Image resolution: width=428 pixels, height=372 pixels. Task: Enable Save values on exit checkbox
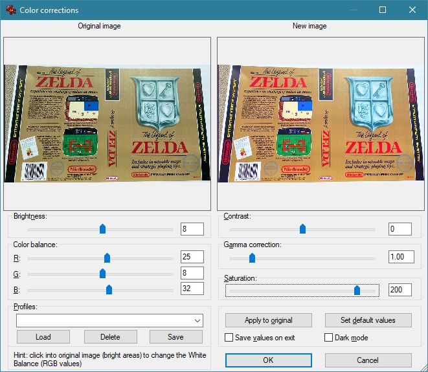pyautogui.click(x=229, y=338)
